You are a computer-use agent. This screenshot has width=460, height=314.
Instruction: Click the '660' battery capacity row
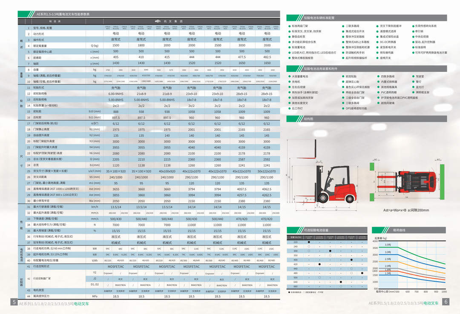click(327, 286)
